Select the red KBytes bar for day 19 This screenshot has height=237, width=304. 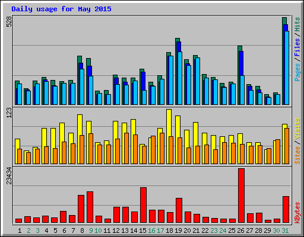tap(179, 210)
